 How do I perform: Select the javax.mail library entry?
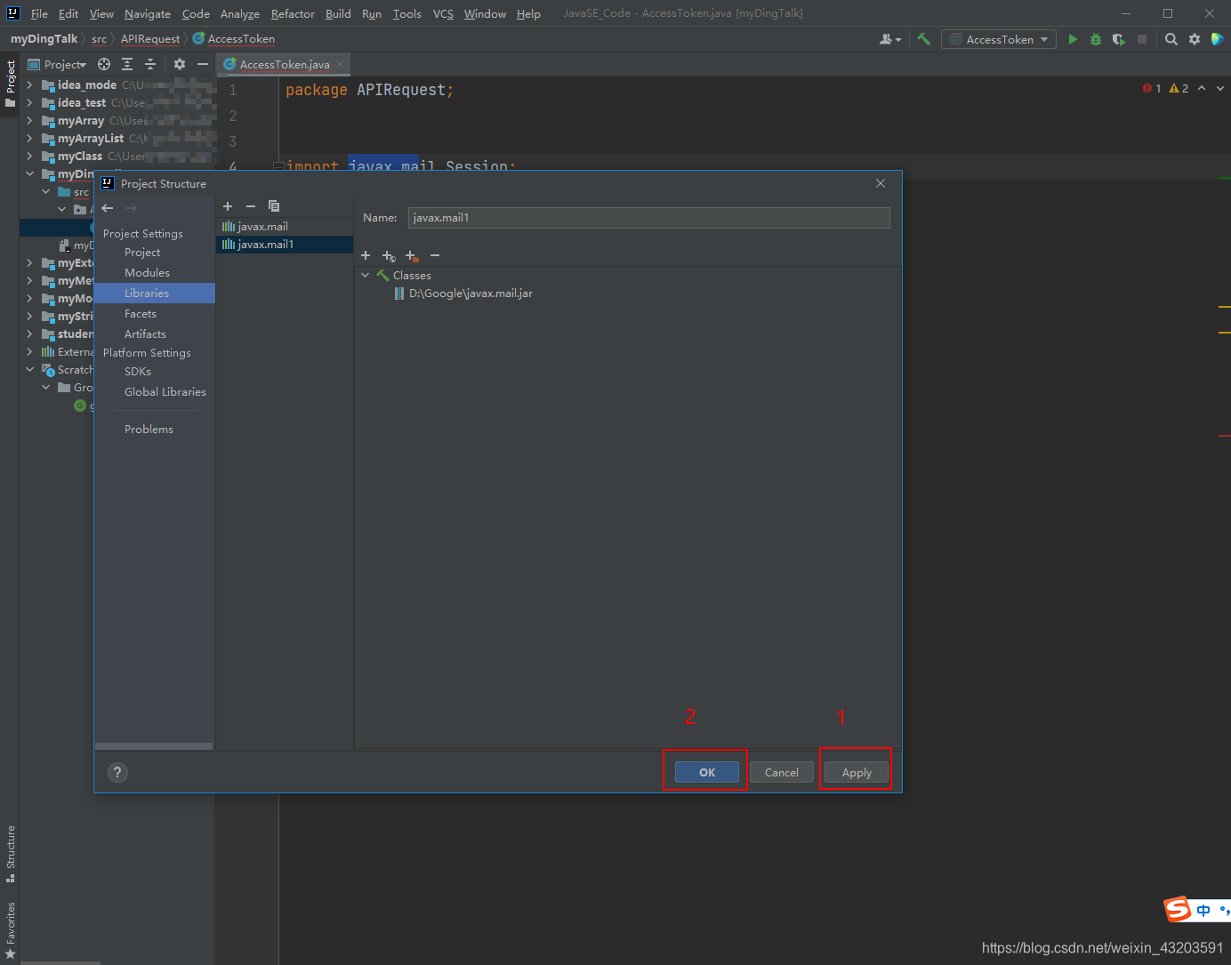(x=285, y=226)
